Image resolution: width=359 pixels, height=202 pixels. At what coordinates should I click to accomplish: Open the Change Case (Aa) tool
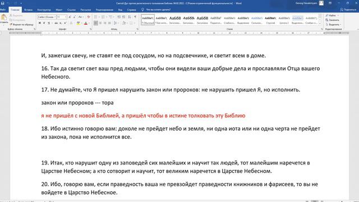80,17
